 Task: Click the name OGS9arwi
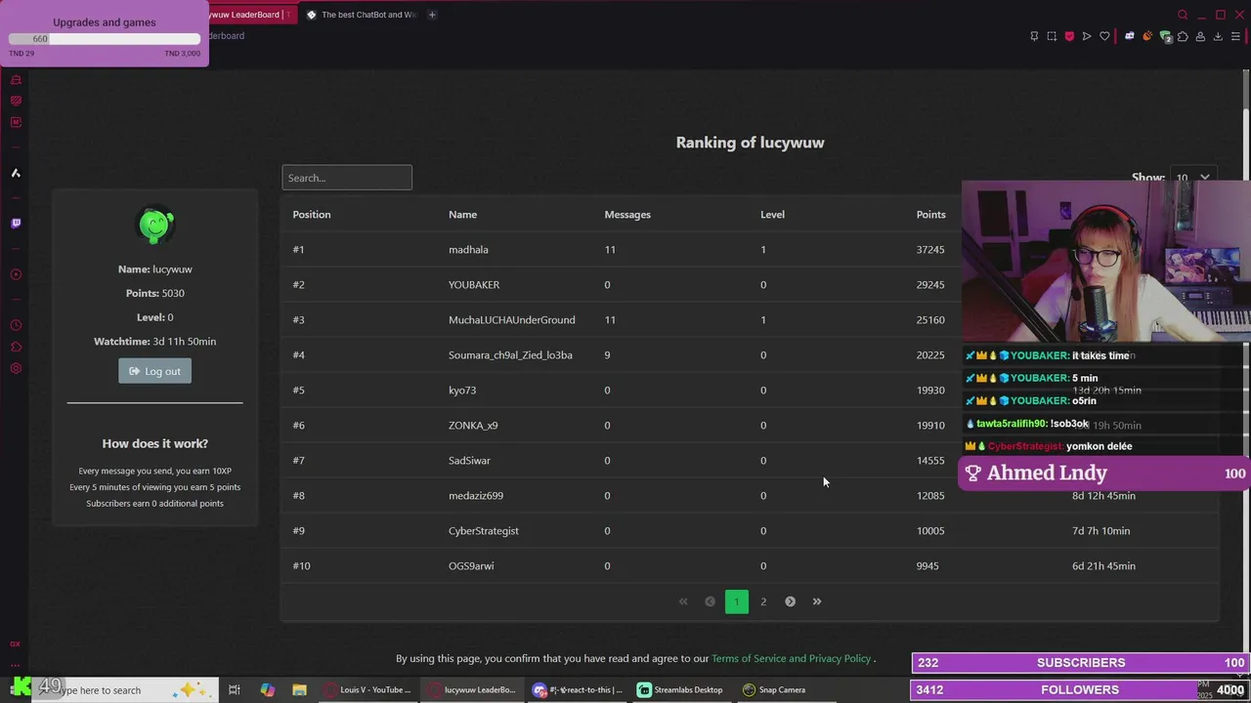(x=471, y=566)
